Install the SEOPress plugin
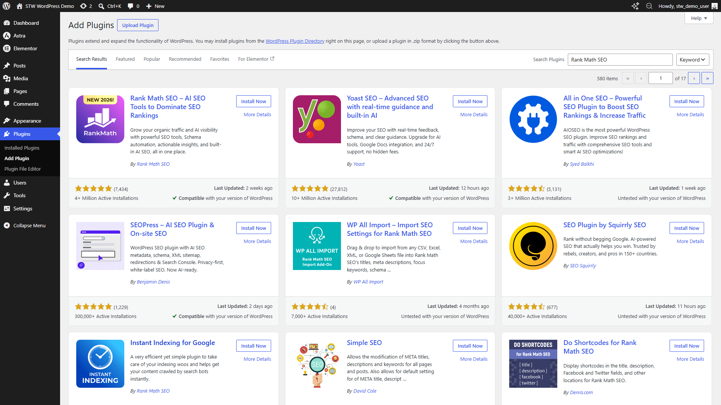The image size is (721, 405). (253, 228)
